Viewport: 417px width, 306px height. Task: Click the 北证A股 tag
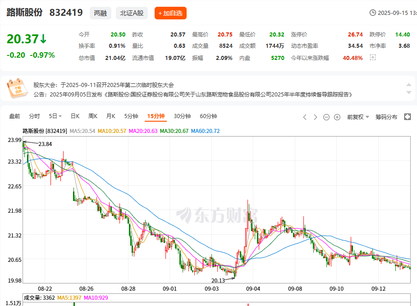132,13
